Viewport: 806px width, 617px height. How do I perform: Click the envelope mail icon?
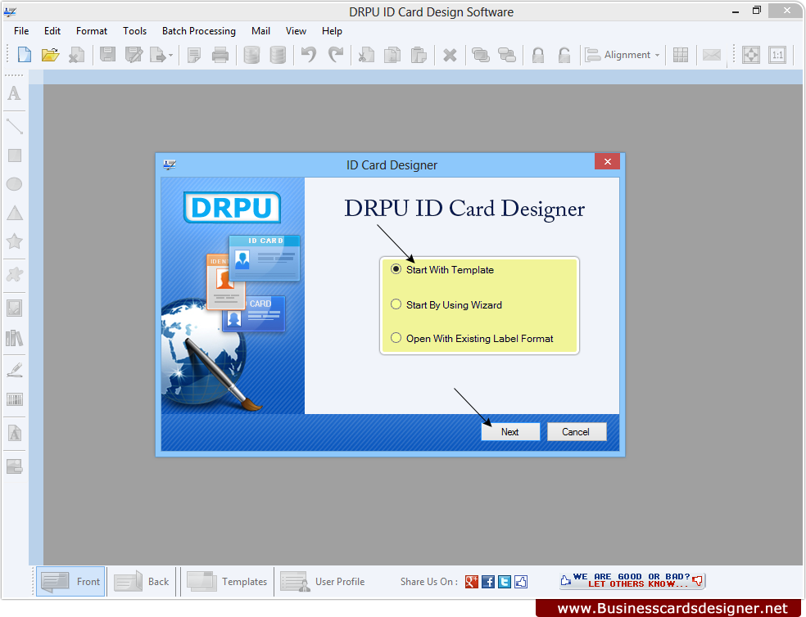[x=712, y=55]
